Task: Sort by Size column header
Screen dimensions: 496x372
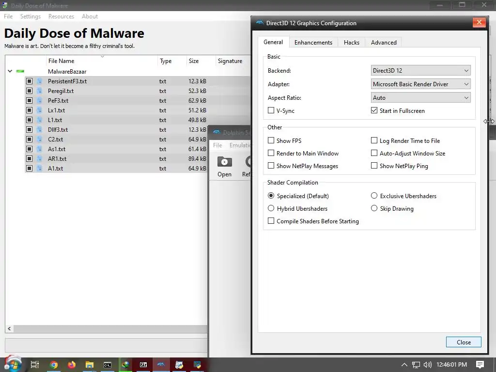Action: 201,61
